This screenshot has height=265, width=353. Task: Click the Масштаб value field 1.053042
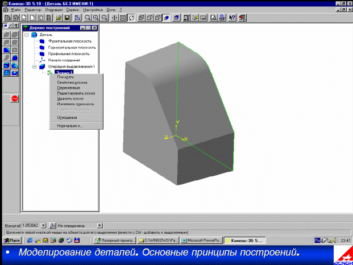click(x=31, y=225)
